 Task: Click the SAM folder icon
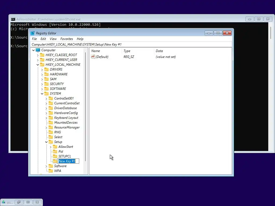point(46,79)
